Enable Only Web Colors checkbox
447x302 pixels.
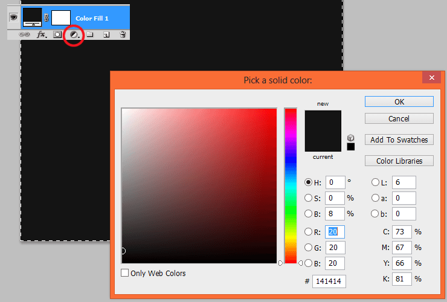124,273
